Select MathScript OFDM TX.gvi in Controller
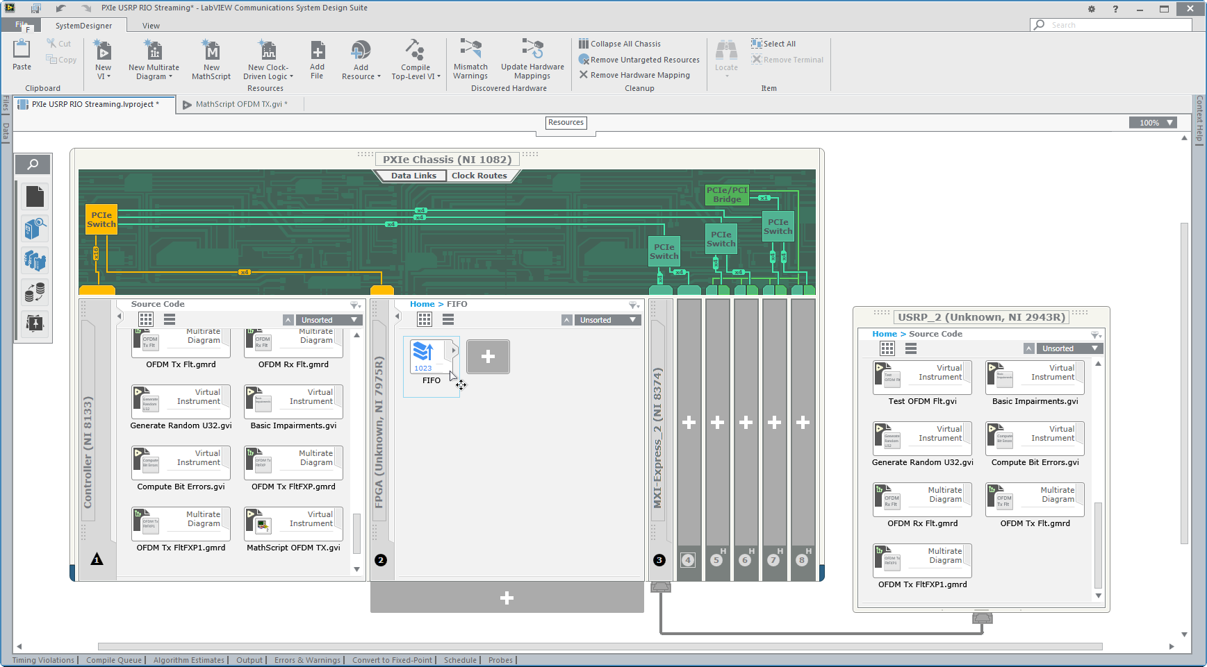 tap(293, 531)
